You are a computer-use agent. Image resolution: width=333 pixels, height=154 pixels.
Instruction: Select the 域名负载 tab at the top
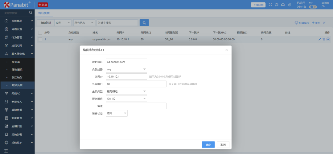tap(44, 13)
